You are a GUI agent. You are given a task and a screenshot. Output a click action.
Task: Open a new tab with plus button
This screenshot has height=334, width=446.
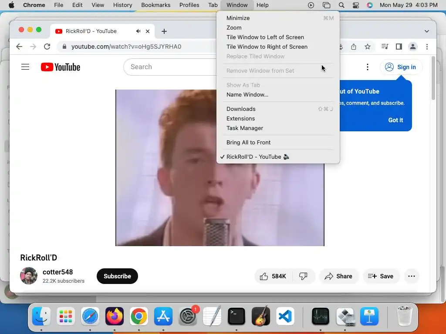(164, 31)
